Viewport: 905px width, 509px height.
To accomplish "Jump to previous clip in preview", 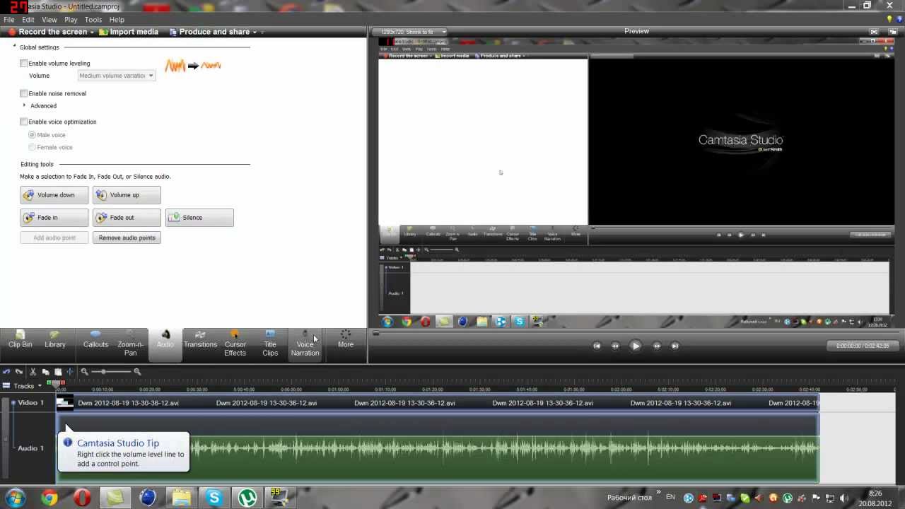I will pos(597,346).
